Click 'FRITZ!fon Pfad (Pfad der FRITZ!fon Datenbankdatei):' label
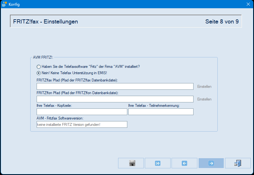254x175 pixels. pos(77,93)
